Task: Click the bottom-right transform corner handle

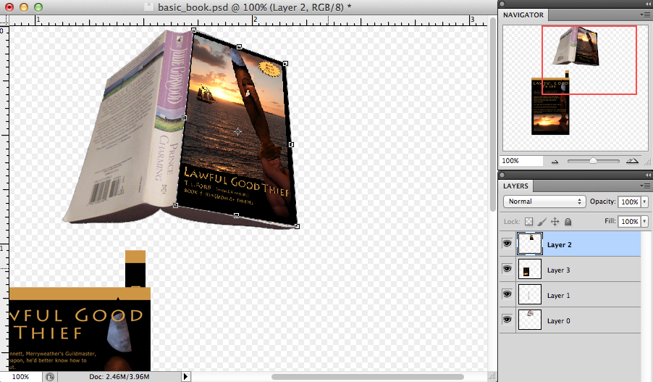Action: [297, 226]
